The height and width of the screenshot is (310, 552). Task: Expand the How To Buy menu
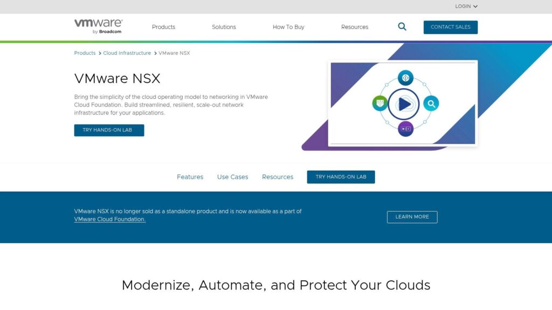coord(288,27)
